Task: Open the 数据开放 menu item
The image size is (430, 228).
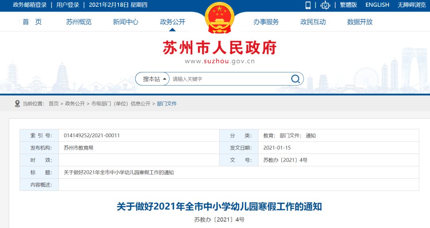Action: pyautogui.click(x=360, y=22)
